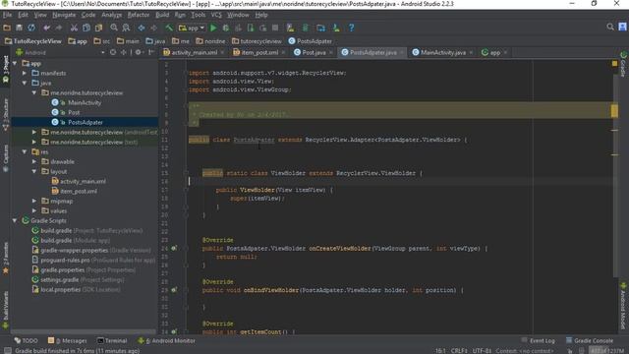Open the Android Monitor tool window
Image resolution: width=629 pixels, height=354 pixels.
(x=166, y=340)
